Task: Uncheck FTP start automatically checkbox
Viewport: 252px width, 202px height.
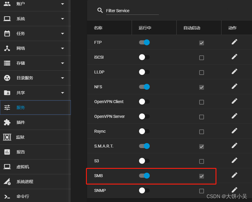Action: tap(202, 43)
